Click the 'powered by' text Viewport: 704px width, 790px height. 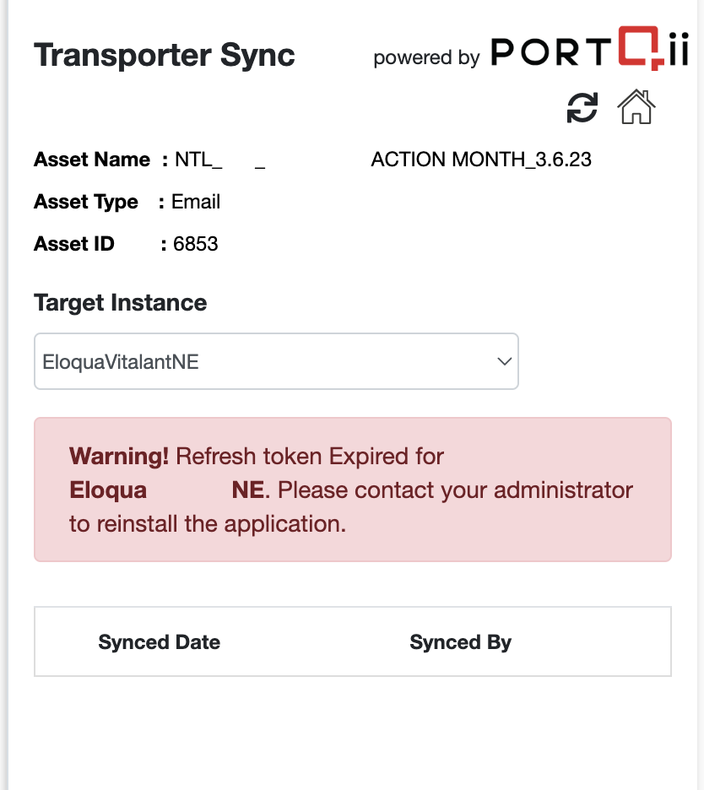pos(427,57)
